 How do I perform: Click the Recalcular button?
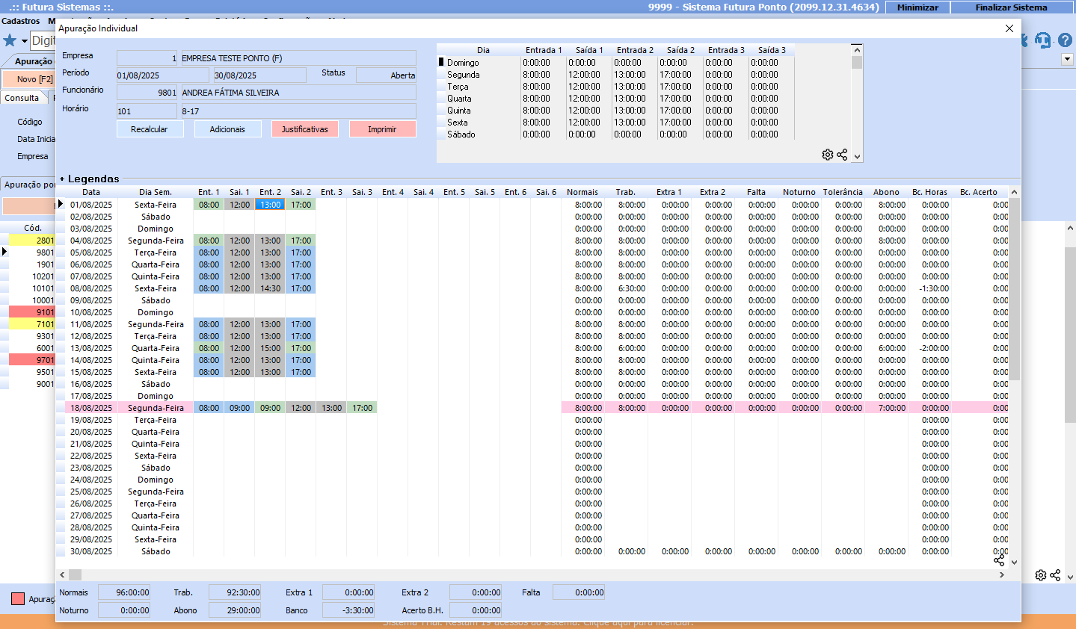[x=150, y=129]
